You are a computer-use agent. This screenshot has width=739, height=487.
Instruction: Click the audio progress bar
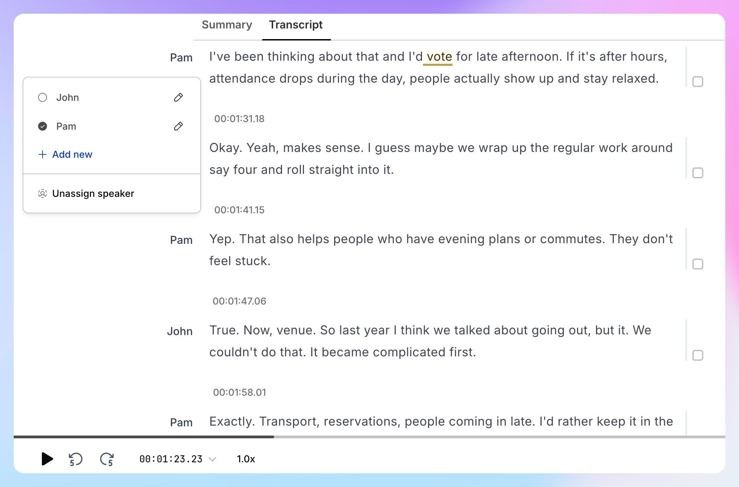pyautogui.click(x=369, y=437)
